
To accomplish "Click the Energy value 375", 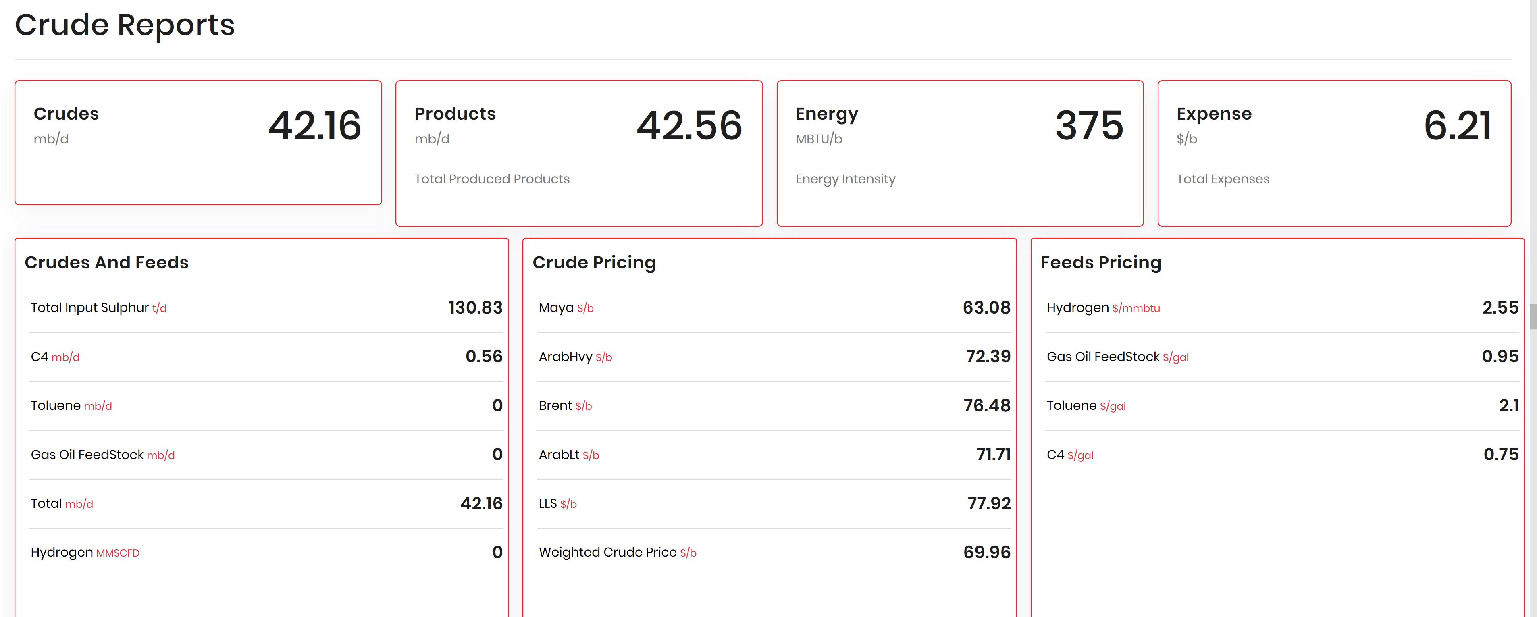I will 1089,125.
